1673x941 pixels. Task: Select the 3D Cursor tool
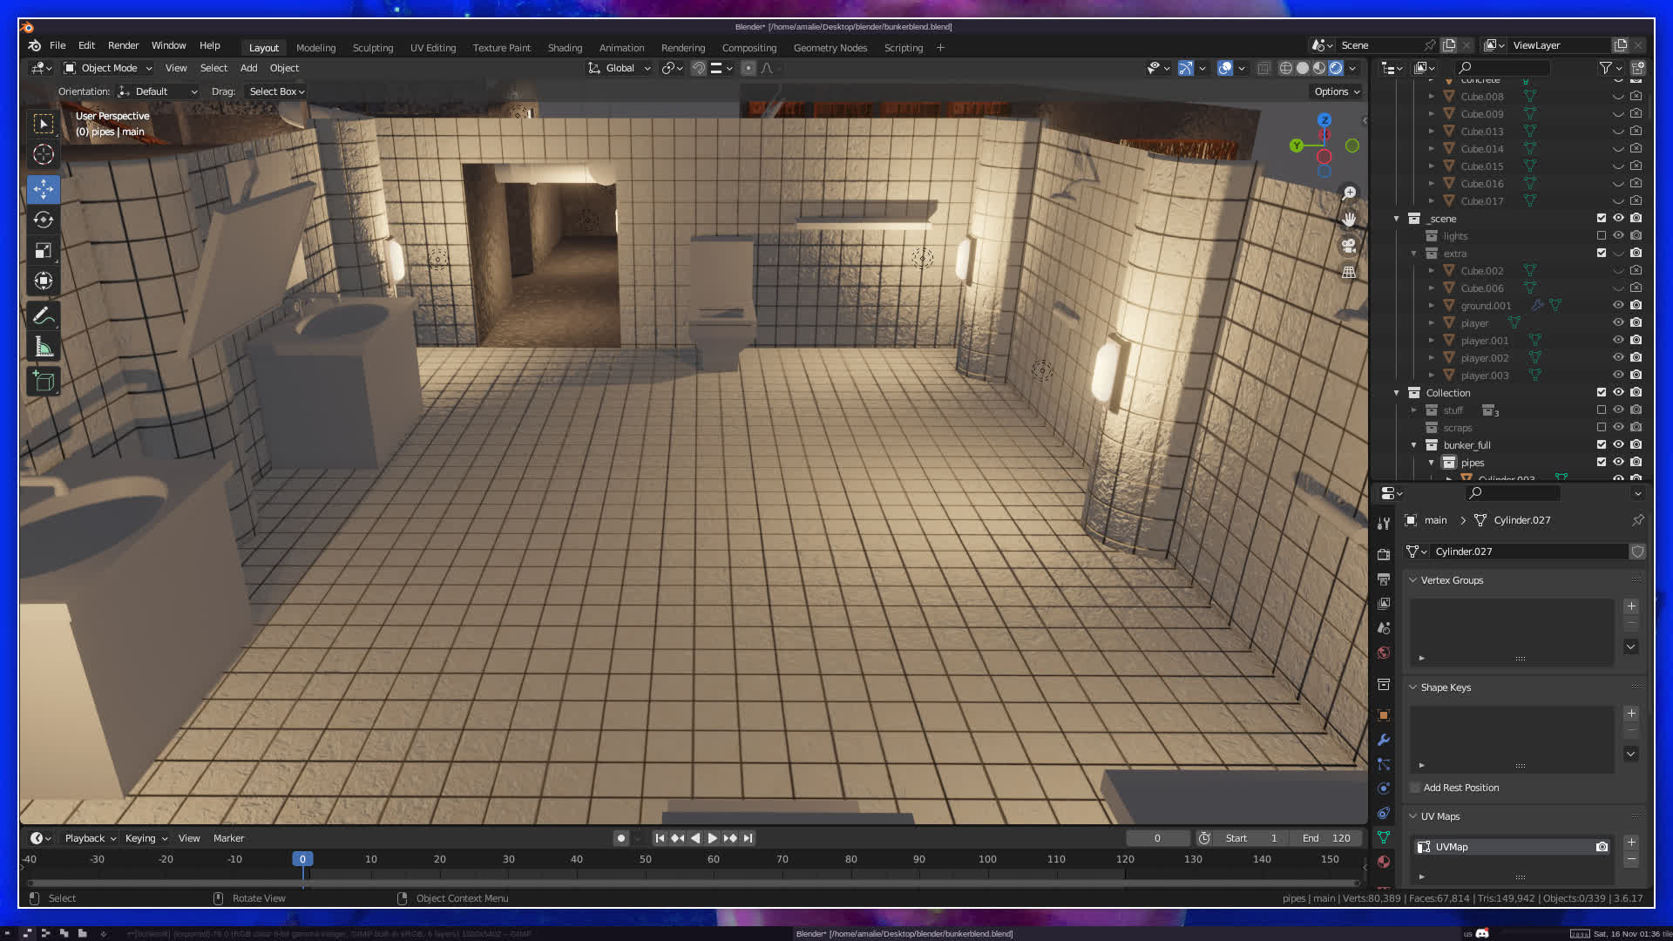44,155
